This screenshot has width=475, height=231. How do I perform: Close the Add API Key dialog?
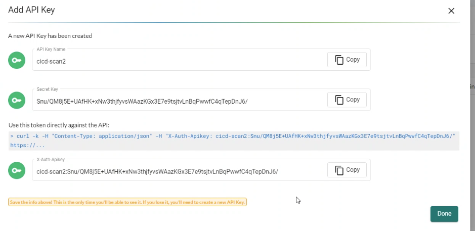451,11
